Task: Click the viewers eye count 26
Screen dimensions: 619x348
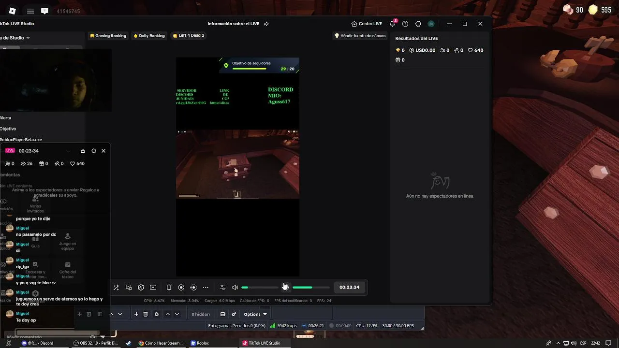Action: click(27, 163)
